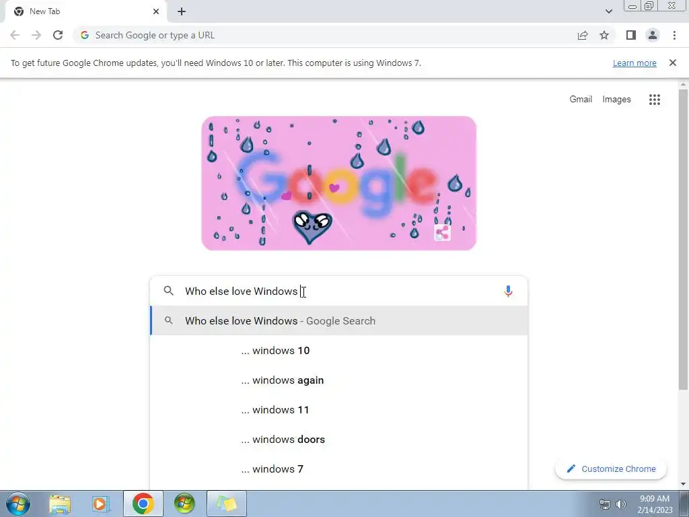This screenshot has height=517, width=689.
Task: Click the browser Back arrow
Action: (x=15, y=35)
